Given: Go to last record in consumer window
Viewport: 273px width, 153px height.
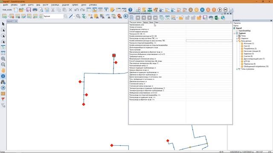Looking at the screenshot, I should tap(155, 18).
